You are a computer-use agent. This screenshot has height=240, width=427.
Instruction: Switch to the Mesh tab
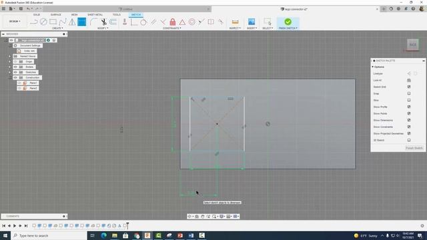click(74, 15)
